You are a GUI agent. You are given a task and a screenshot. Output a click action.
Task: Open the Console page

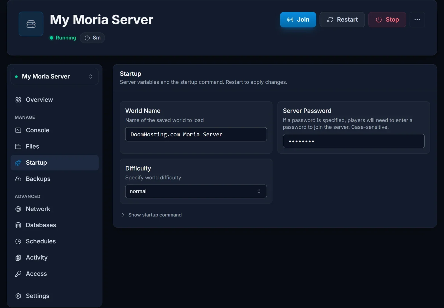click(x=55, y=130)
